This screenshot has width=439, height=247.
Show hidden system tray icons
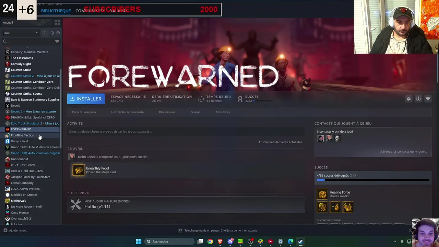coord(394,242)
